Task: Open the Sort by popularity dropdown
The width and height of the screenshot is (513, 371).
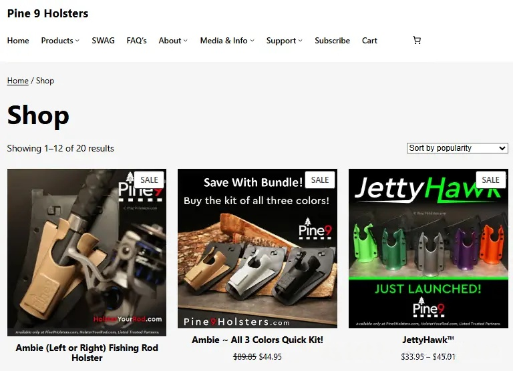Action: pos(457,148)
